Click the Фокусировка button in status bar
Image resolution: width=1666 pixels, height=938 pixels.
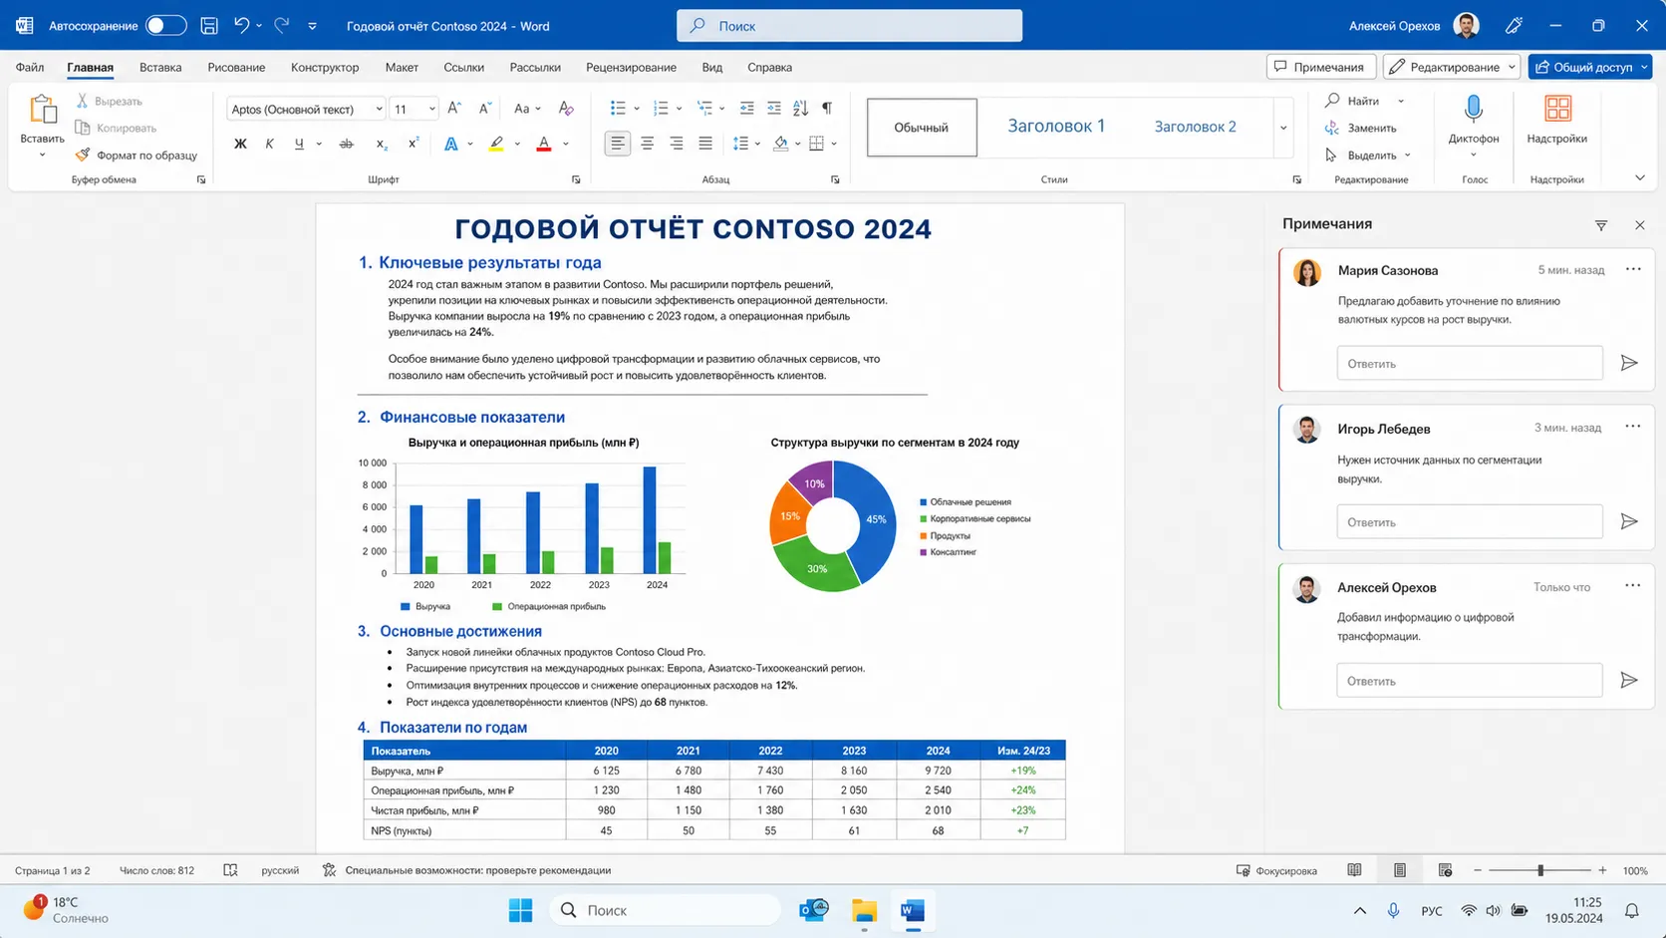click(1277, 870)
